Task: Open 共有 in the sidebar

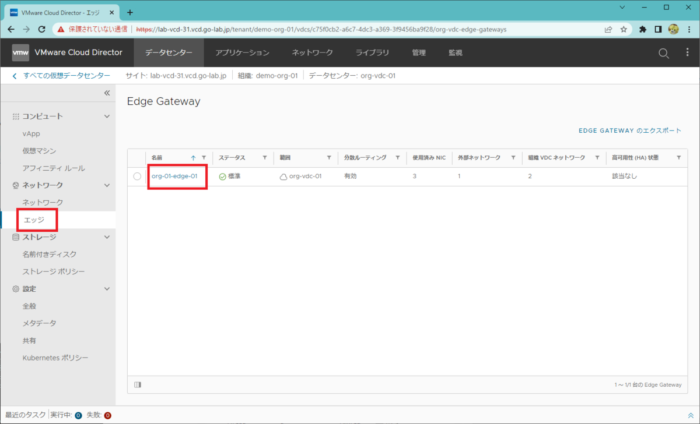Action: coord(30,340)
